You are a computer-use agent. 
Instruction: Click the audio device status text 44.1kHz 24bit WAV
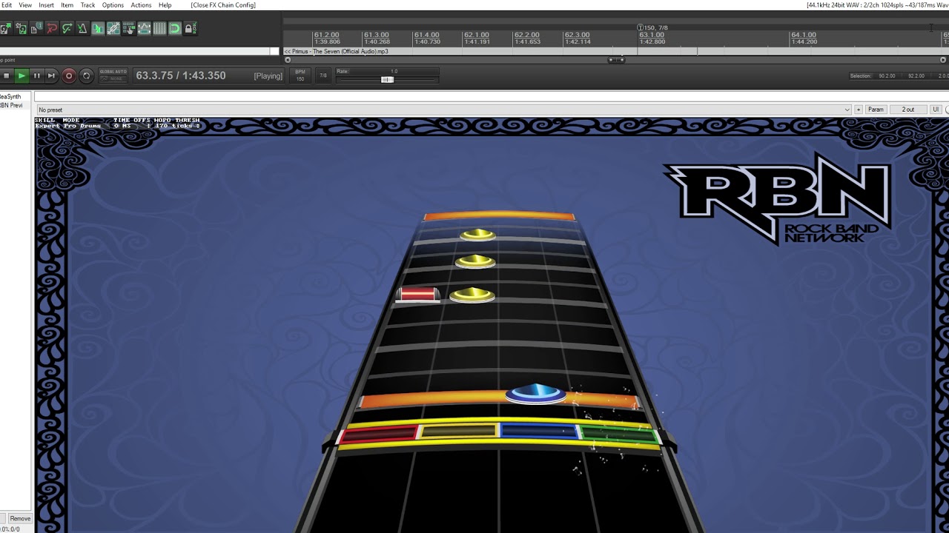(878, 5)
